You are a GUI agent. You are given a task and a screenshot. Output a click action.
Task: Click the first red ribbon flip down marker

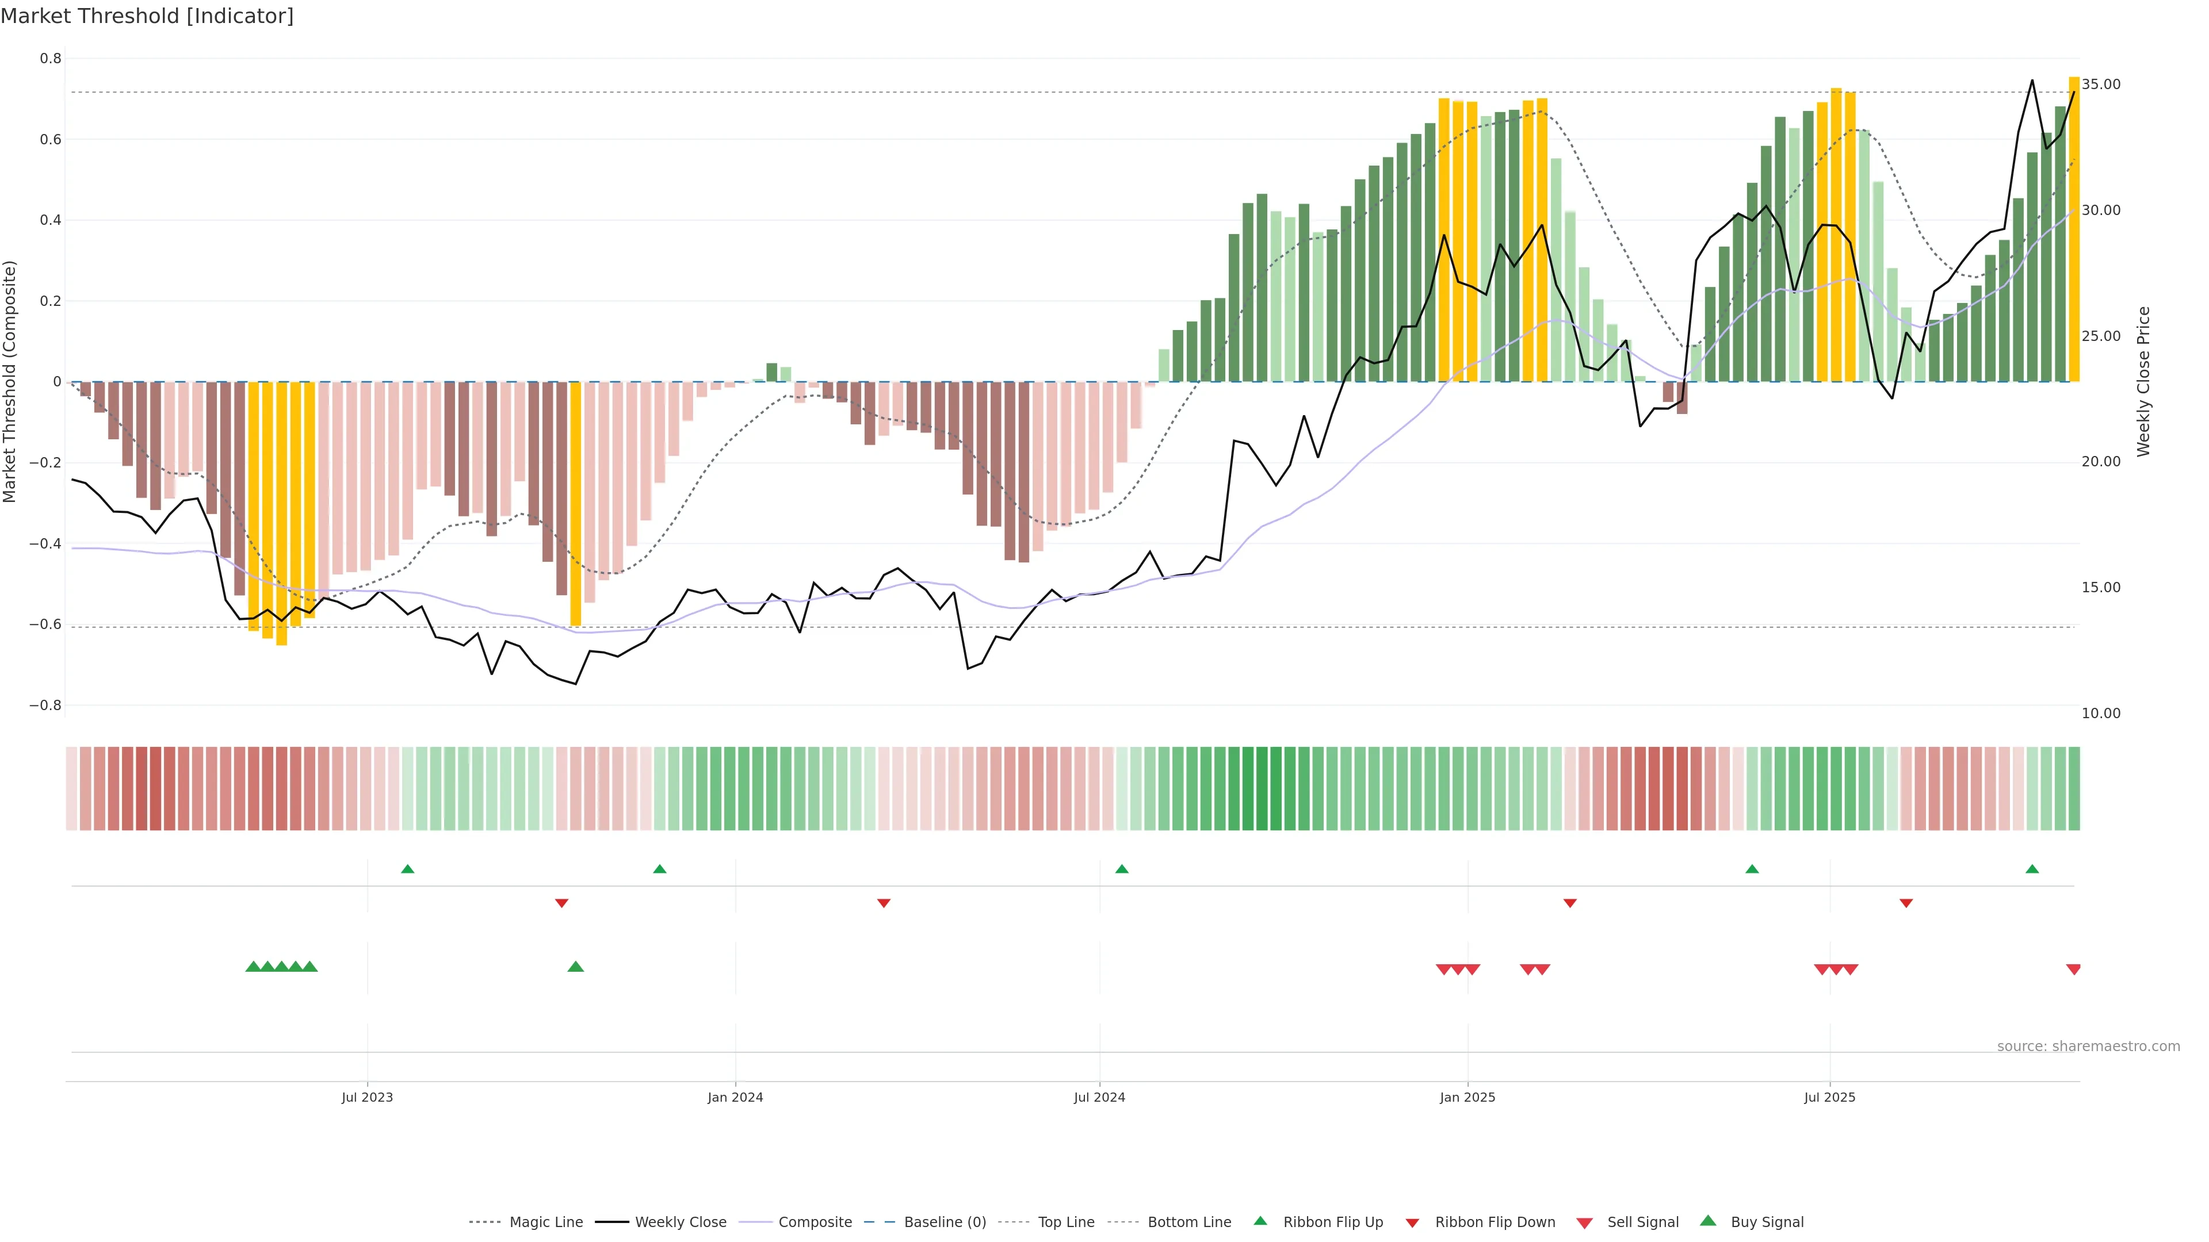(561, 903)
